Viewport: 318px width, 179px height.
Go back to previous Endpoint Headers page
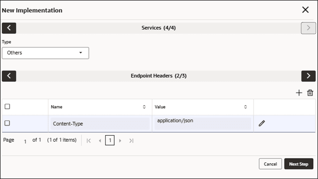[9, 76]
